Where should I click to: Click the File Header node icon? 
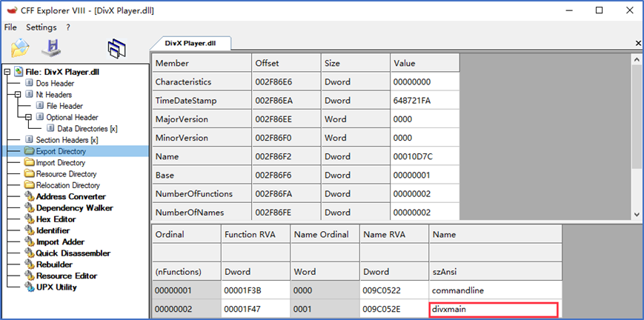click(40, 106)
